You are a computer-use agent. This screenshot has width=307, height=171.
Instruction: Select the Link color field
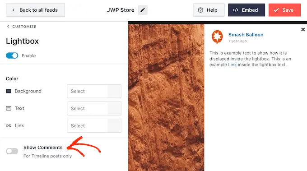click(x=94, y=125)
